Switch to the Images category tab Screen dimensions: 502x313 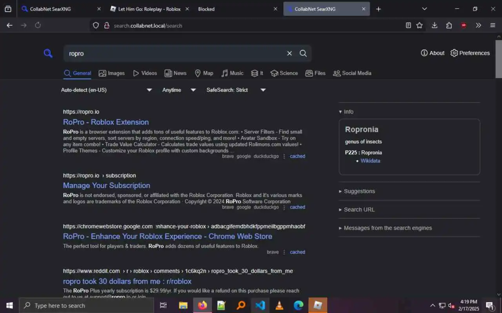tap(112, 73)
